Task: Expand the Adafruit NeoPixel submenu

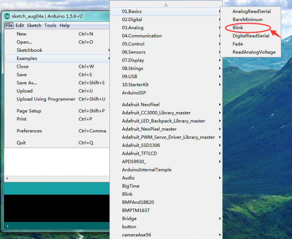Action: 140,105
